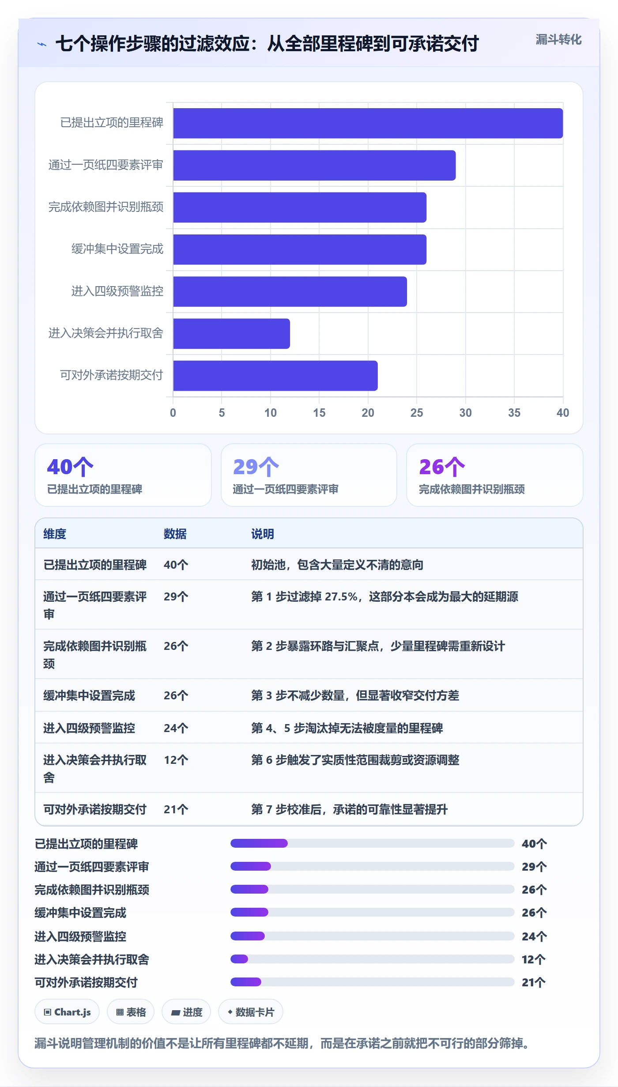Click the title 七个操作步骤的过滤效应
Screen dimensions: 618x1087
point(153,44)
